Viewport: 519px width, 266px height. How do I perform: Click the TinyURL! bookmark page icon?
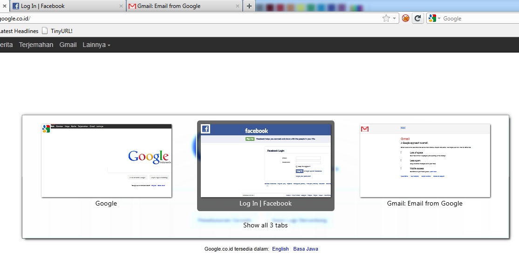[x=45, y=31]
